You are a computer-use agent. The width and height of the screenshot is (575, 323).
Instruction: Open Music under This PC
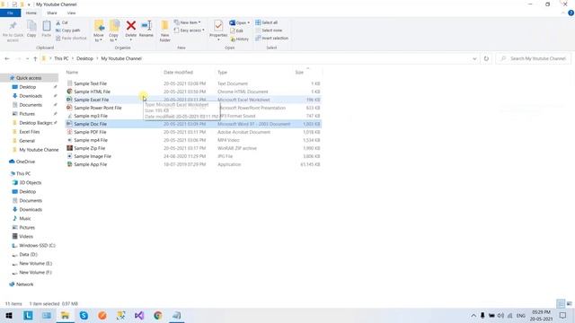click(x=25, y=218)
